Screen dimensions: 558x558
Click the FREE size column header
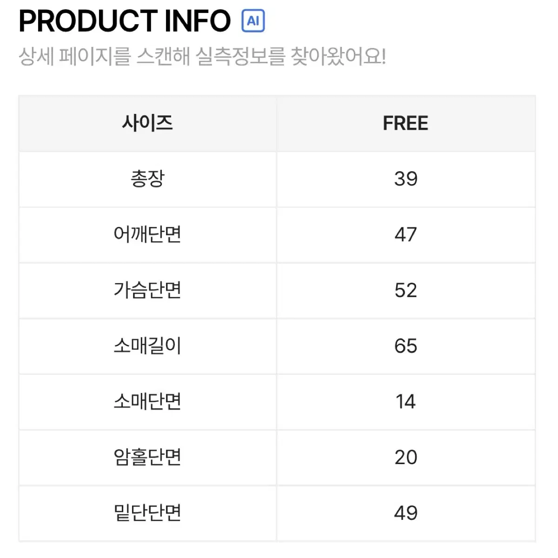pos(405,123)
